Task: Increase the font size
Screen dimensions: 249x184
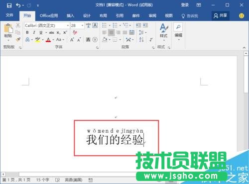Action: [x=72, y=40]
